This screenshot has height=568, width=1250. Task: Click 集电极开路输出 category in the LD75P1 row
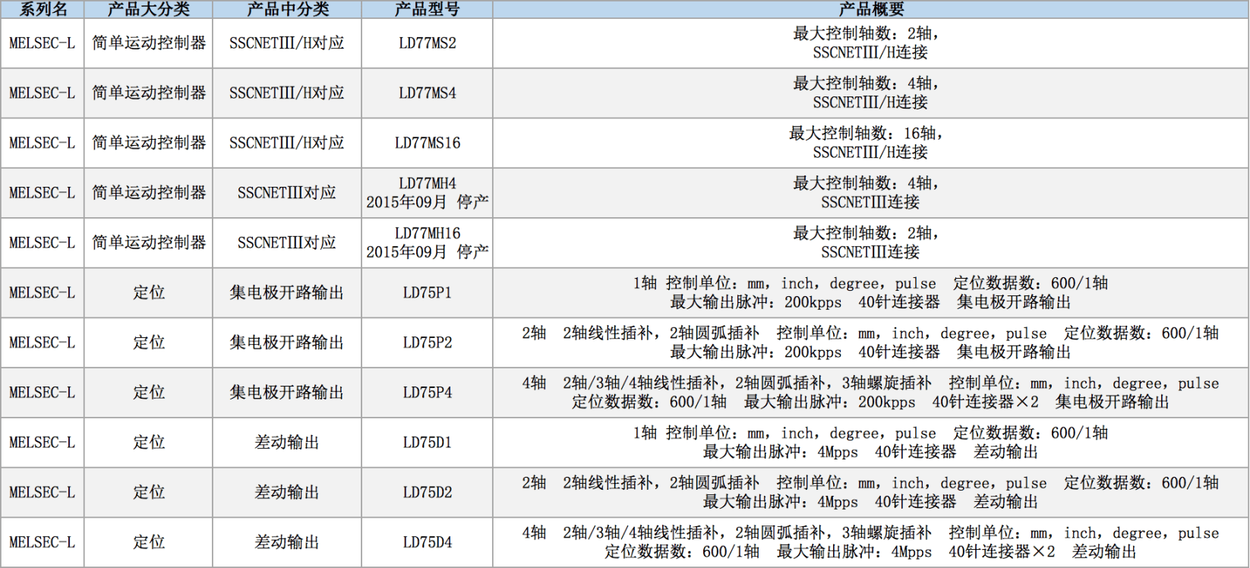coord(287,293)
